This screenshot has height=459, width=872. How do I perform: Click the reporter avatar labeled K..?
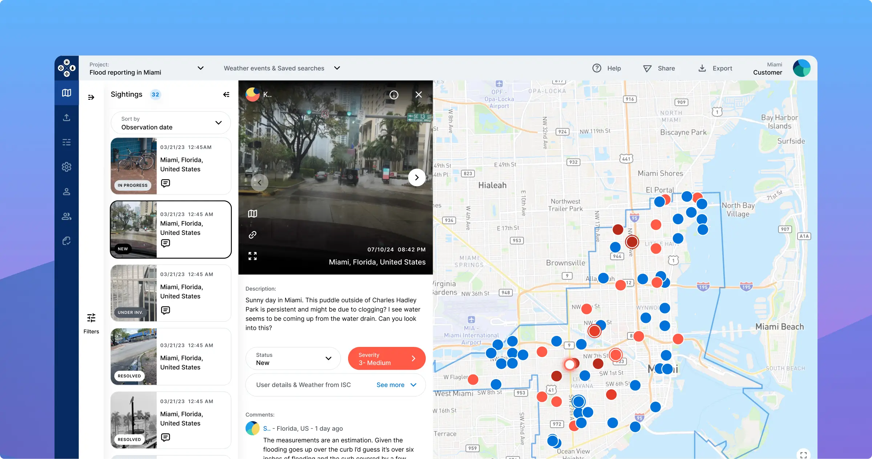point(253,95)
